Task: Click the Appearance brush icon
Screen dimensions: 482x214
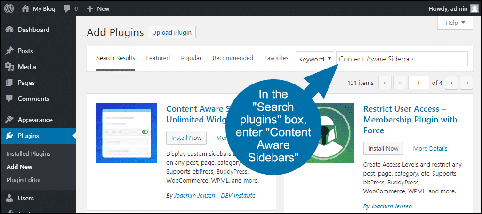Action: pyautogui.click(x=10, y=120)
